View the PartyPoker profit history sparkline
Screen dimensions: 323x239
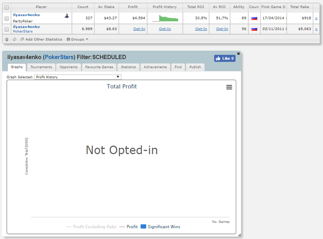[x=165, y=18]
